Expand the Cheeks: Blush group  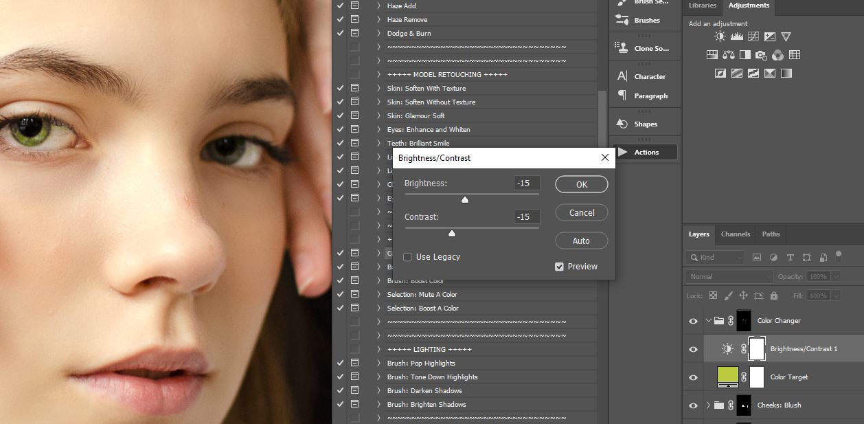[x=708, y=405]
